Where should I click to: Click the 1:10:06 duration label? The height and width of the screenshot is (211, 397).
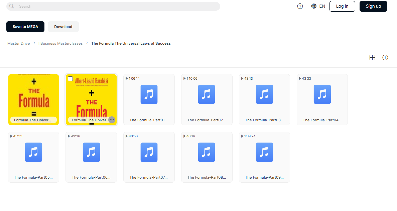pos(192,79)
